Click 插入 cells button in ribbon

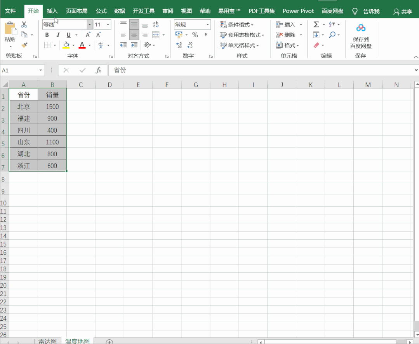(285, 24)
